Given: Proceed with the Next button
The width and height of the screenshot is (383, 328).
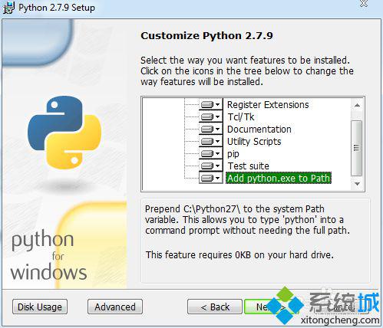Looking at the screenshot, I should [x=271, y=307].
